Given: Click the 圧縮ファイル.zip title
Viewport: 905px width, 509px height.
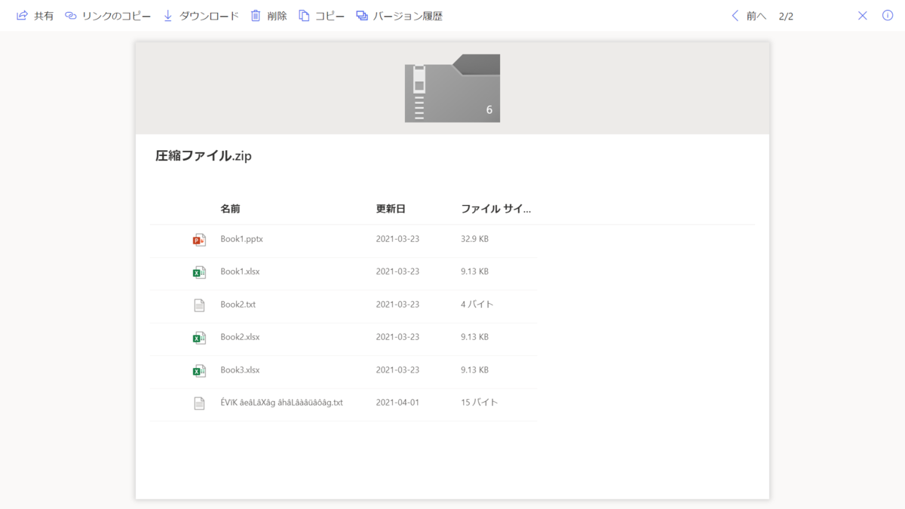Looking at the screenshot, I should (x=203, y=156).
